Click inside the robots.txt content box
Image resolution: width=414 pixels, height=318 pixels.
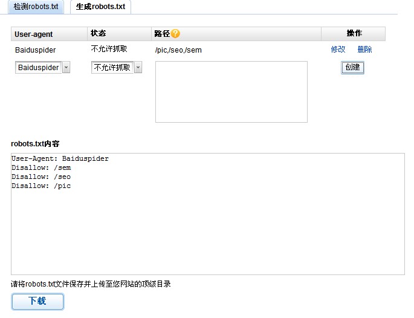coord(208,214)
